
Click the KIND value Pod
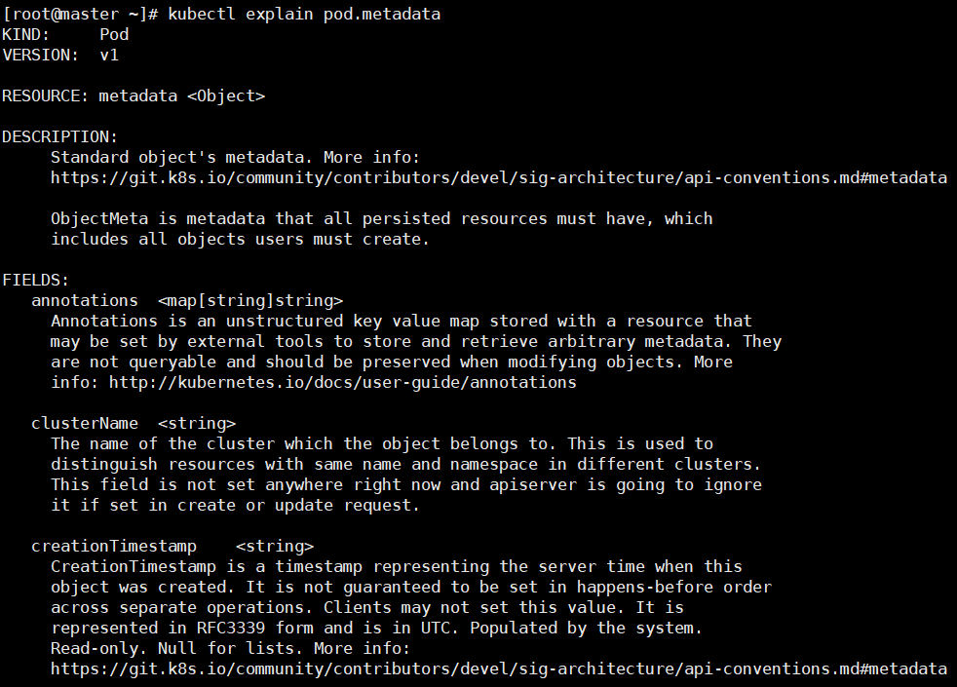tap(114, 34)
